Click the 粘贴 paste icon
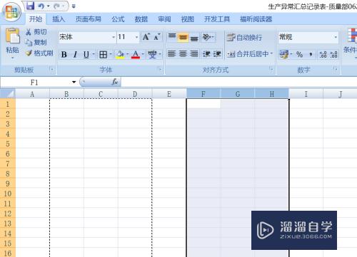This screenshot has width=357, height=257. 12,36
